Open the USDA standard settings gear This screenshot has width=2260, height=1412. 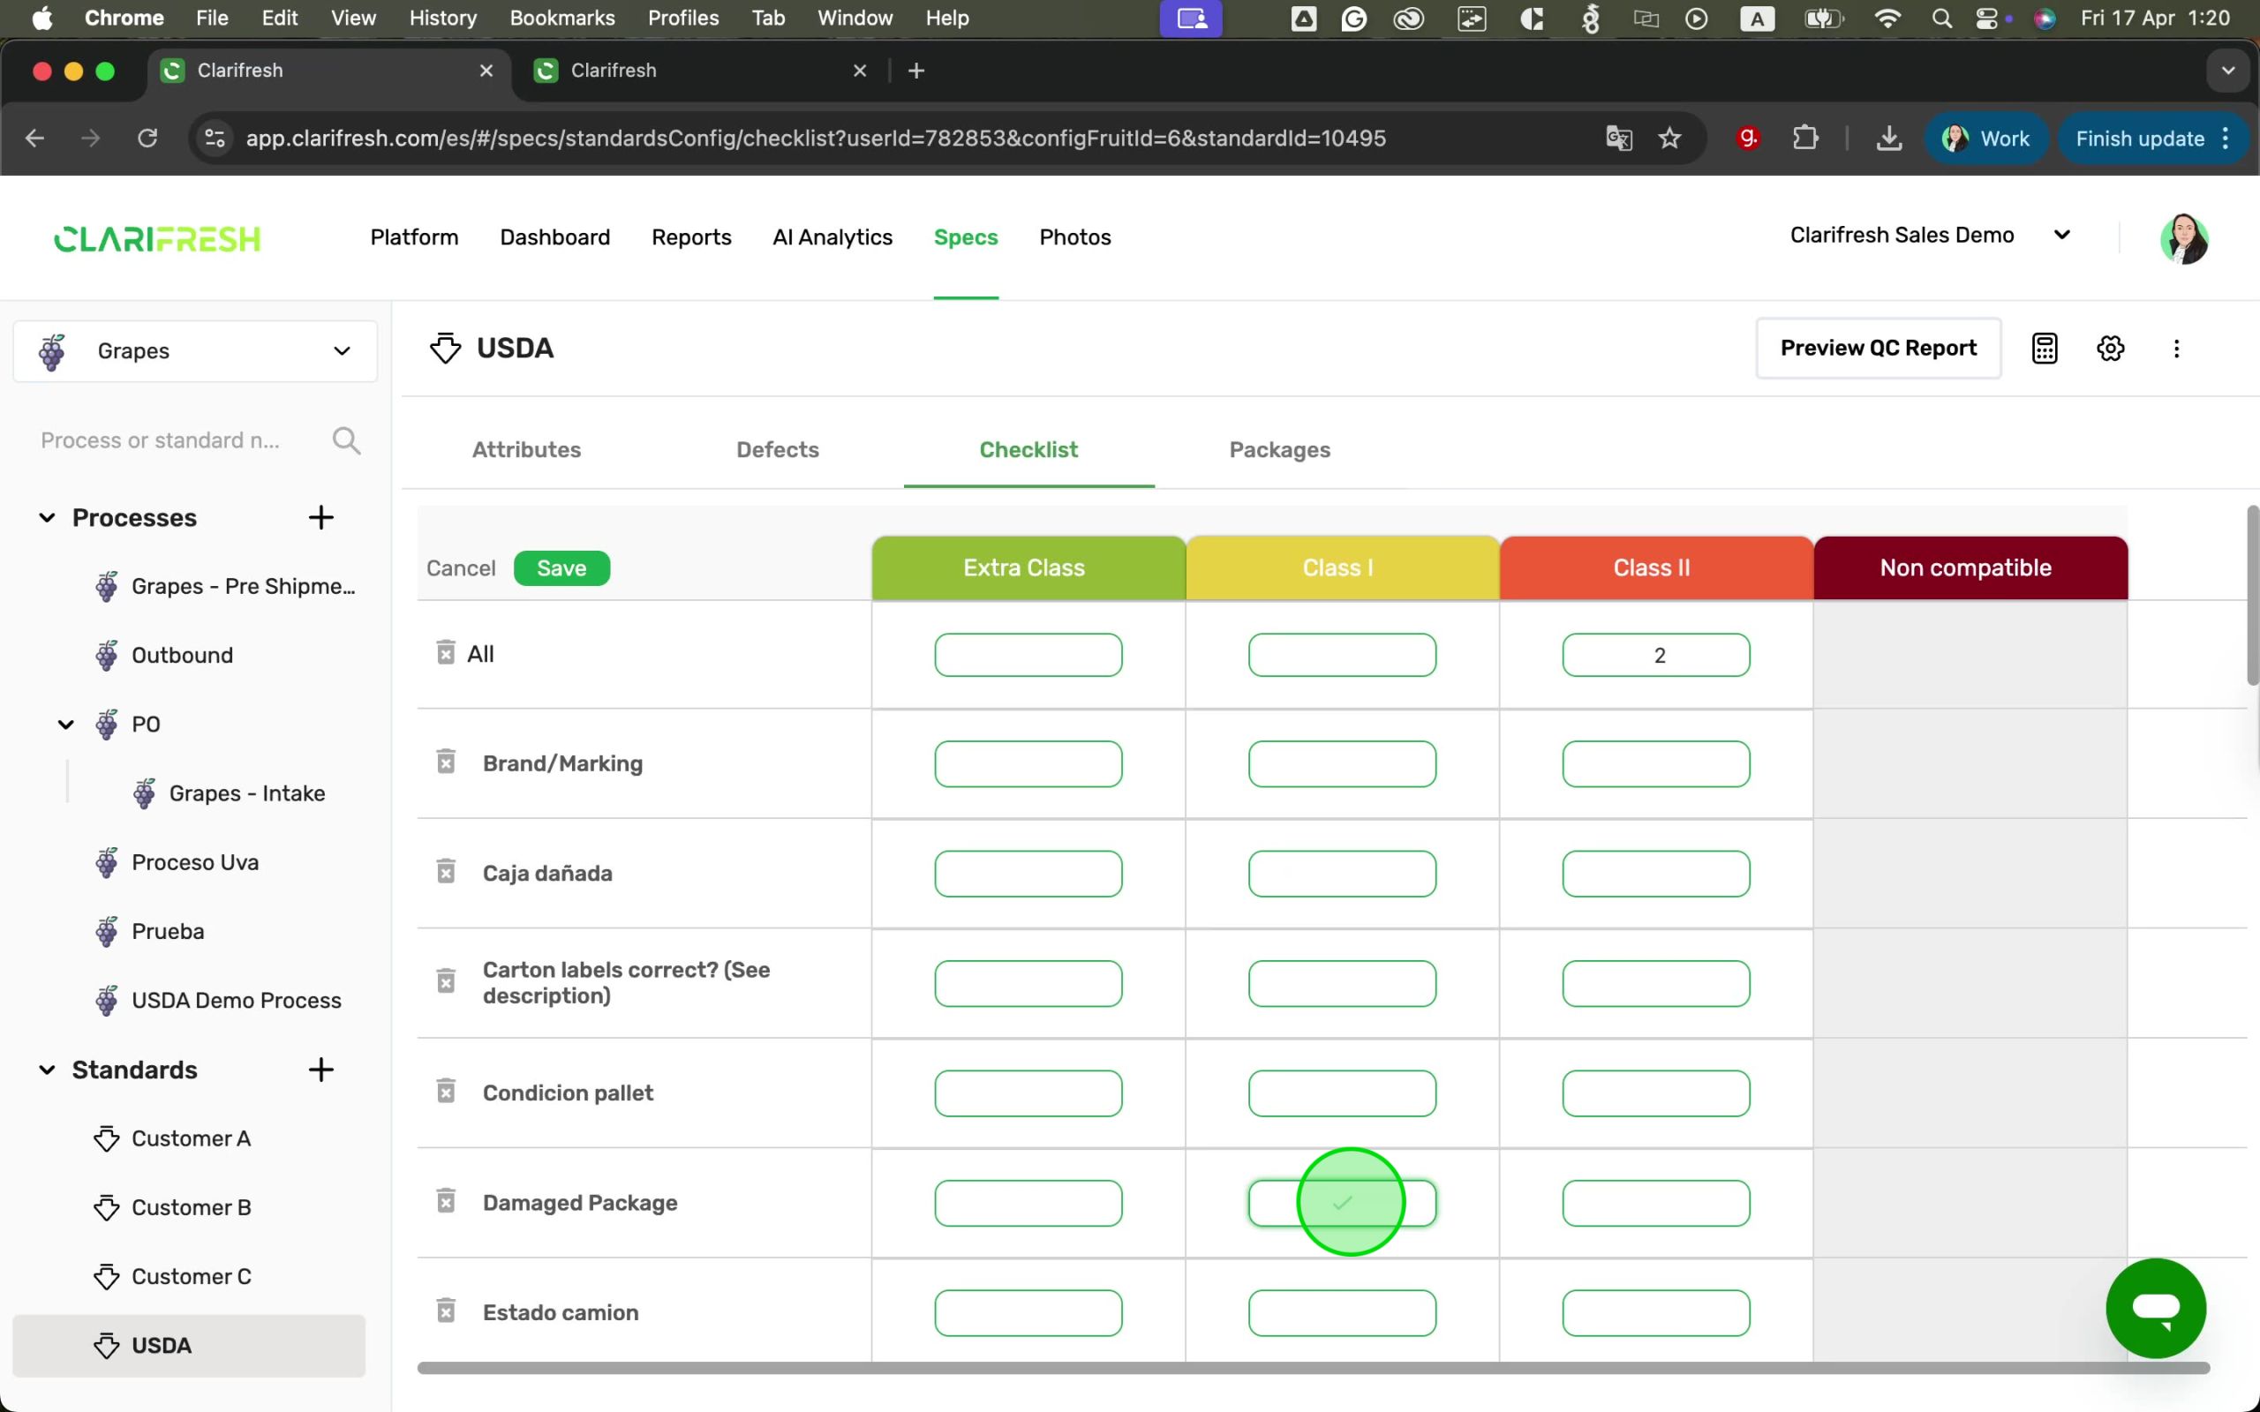(2111, 349)
